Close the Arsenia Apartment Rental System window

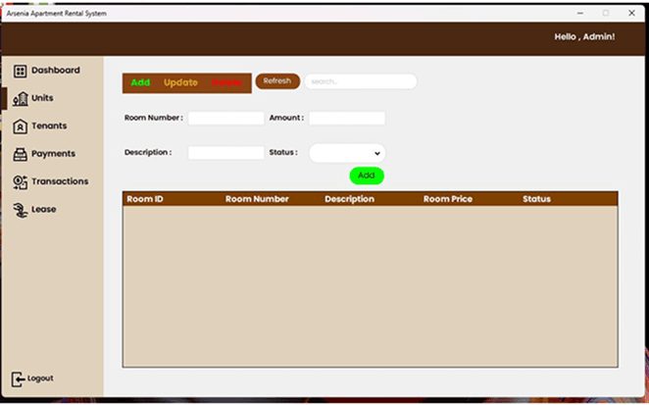[x=631, y=14]
